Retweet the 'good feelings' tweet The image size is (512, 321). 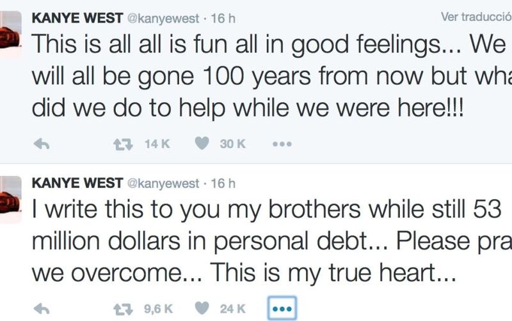pos(123,144)
